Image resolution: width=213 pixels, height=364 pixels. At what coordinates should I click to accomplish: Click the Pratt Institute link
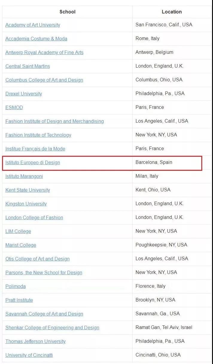point(19,300)
